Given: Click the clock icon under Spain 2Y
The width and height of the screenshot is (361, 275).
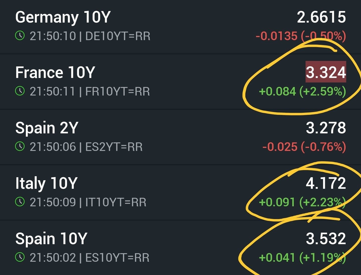Looking at the screenshot, I should [x=20, y=146].
